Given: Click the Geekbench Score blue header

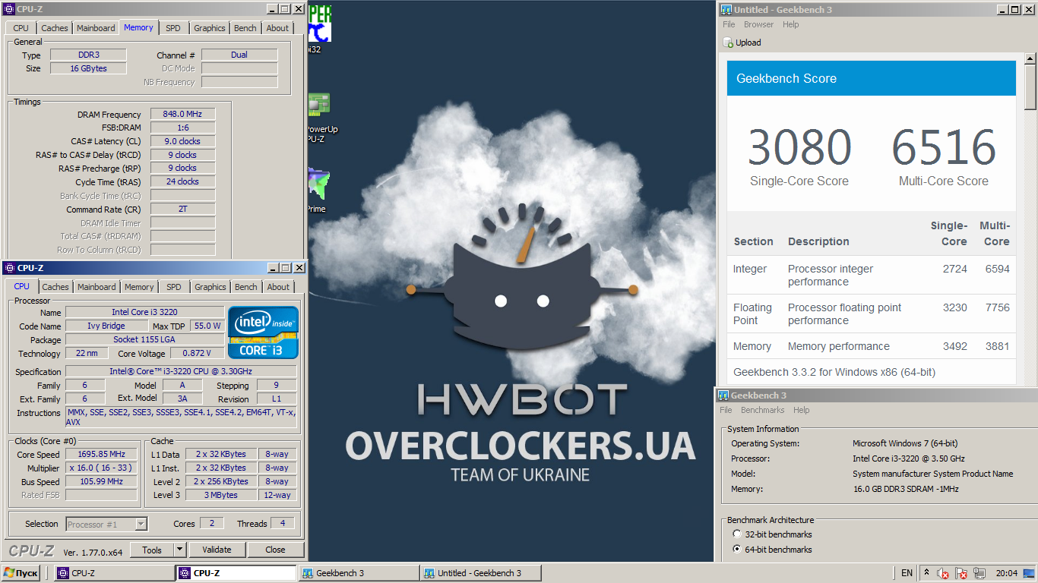Looking at the screenshot, I should (x=872, y=78).
